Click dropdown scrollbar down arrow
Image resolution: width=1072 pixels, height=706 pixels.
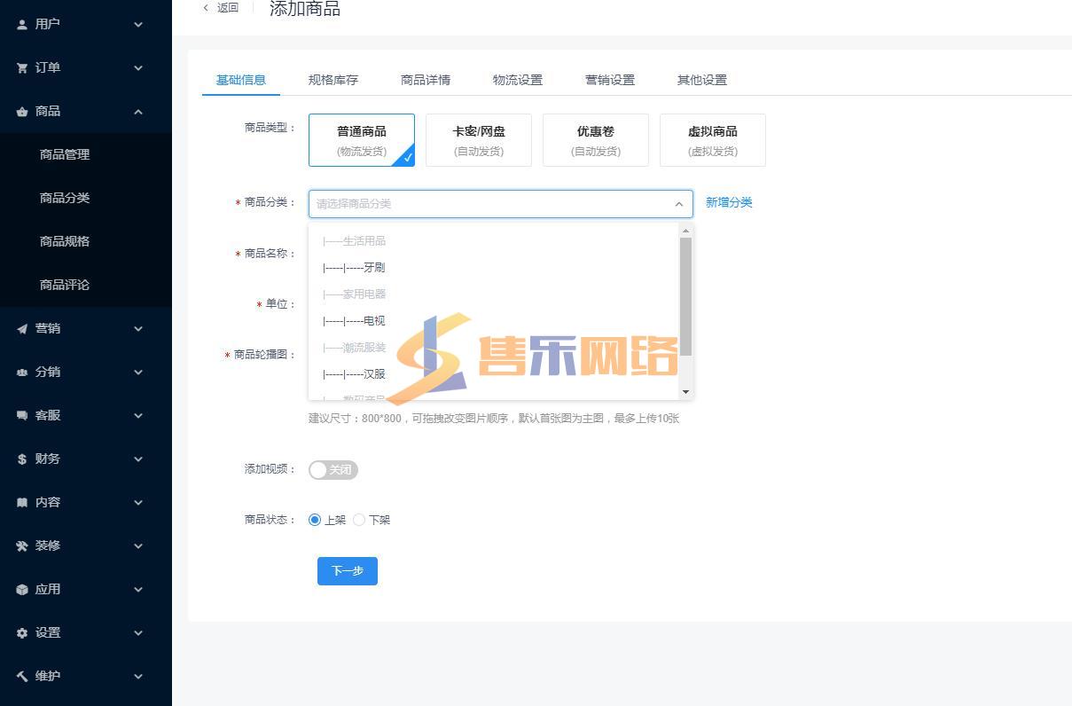[685, 392]
